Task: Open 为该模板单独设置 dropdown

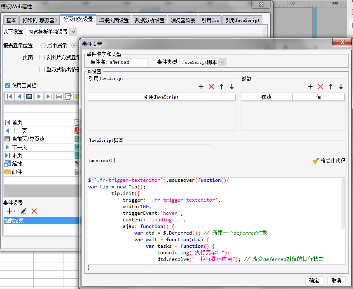Action: coord(51,32)
